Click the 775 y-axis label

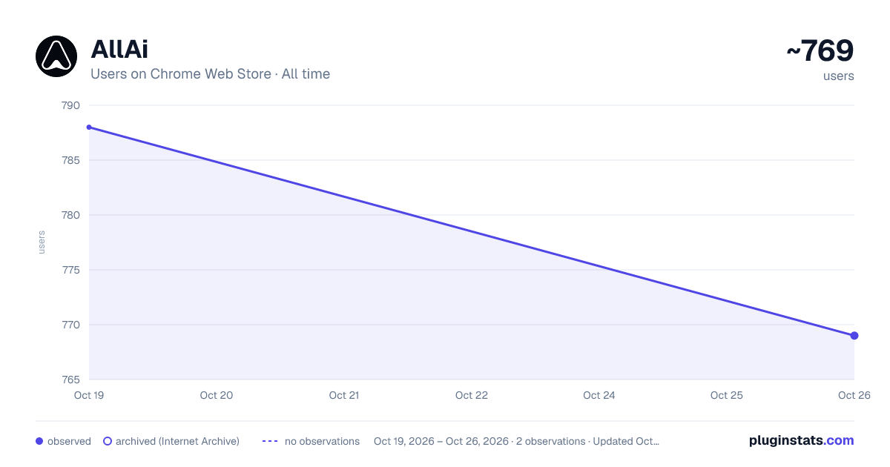coord(70,270)
